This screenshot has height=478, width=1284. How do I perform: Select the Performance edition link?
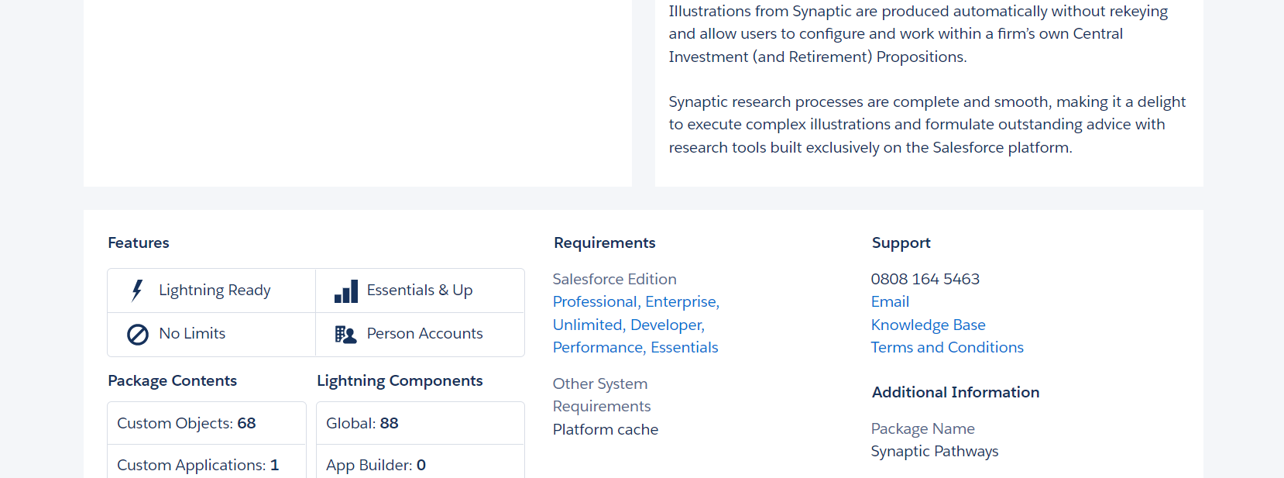pos(598,348)
